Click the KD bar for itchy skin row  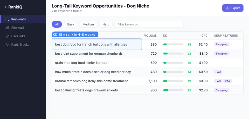(x=173, y=81)
